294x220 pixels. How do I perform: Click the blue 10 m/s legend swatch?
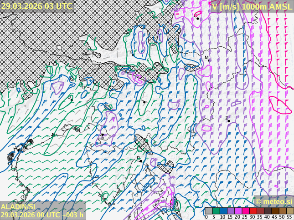point(223,211)
